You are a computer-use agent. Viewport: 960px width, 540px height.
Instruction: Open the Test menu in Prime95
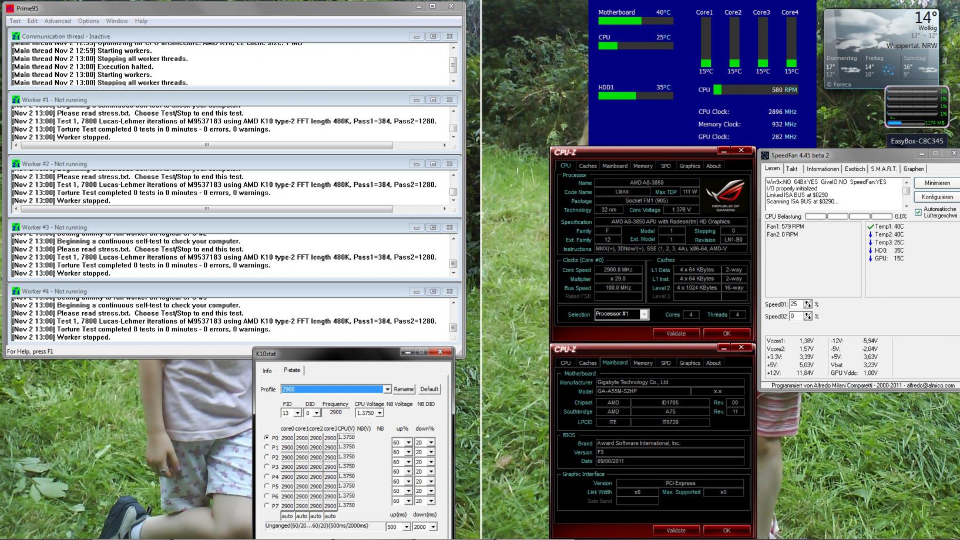pyautogui.click(x=15, y=21)
